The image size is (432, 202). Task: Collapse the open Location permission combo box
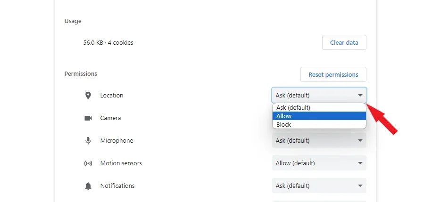click(x=319, y=95)
